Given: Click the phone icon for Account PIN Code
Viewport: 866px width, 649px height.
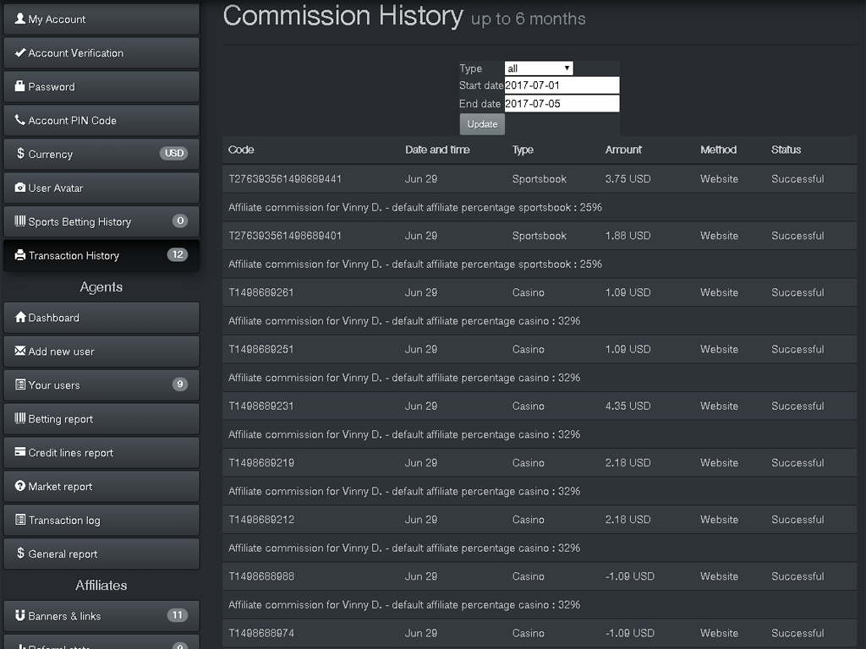Looking at the screenshot, I should coord(20,120).
